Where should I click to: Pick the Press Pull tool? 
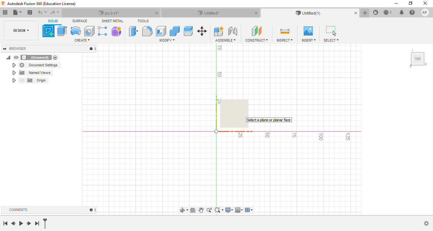coord(133,31)
